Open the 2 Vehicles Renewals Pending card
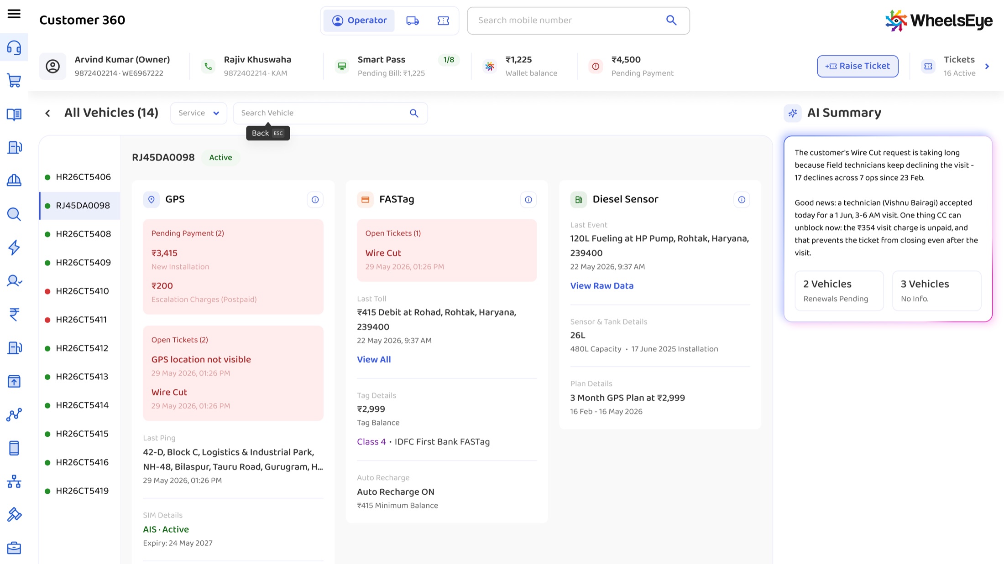This screenshot has width=1004, height=564. point(839,291)
